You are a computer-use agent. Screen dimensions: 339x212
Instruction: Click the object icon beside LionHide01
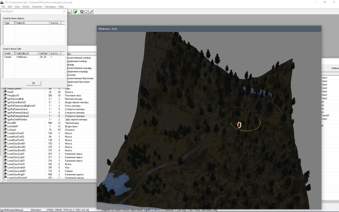click(5, 126)
